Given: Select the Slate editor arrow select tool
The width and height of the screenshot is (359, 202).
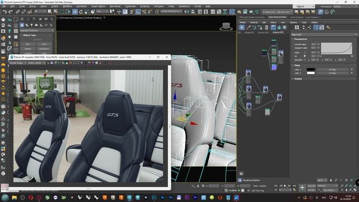Looking at the screenshot, I should [242, 27].
